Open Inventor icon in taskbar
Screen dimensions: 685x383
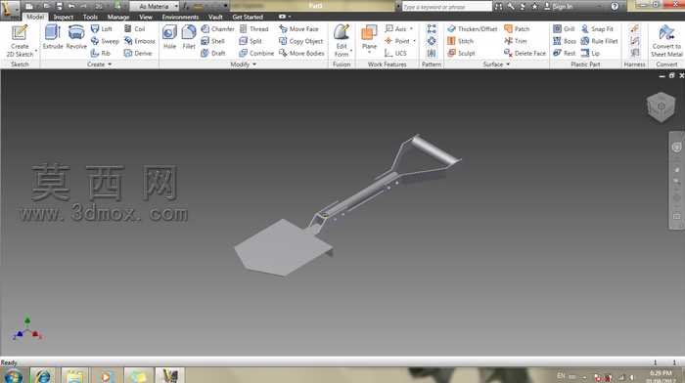[169, 375]
